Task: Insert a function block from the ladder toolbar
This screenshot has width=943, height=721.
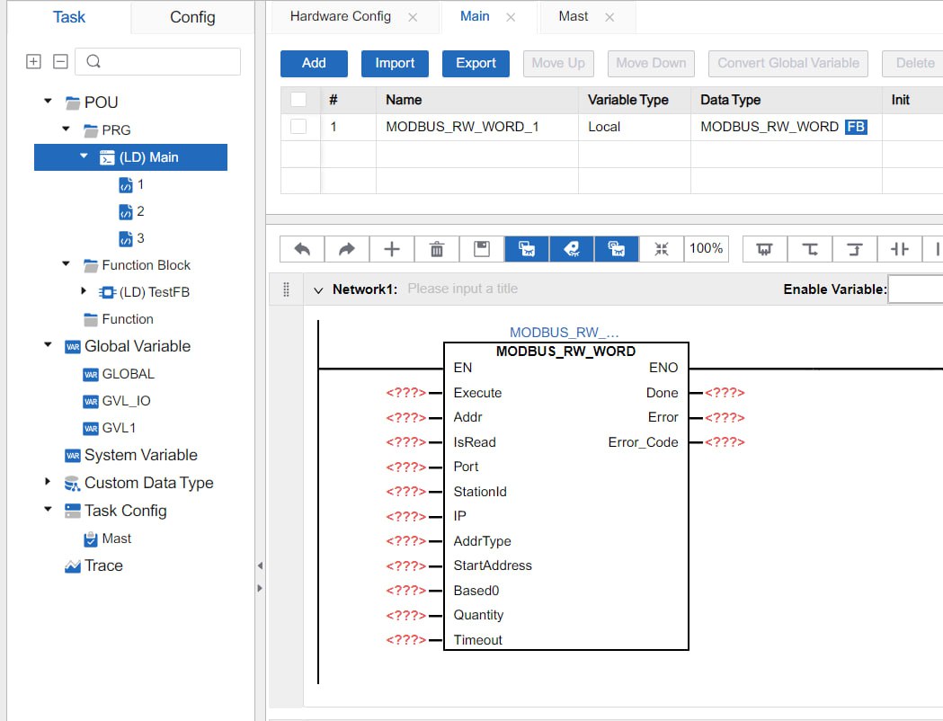Action: pos(764,249)
